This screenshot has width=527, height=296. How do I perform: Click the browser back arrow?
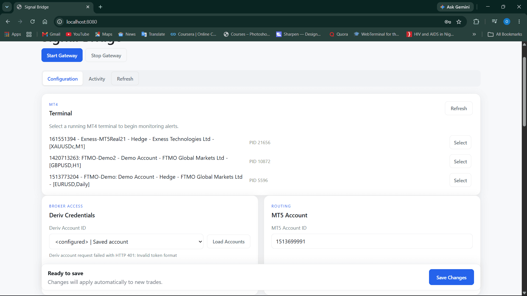[8, 22]
